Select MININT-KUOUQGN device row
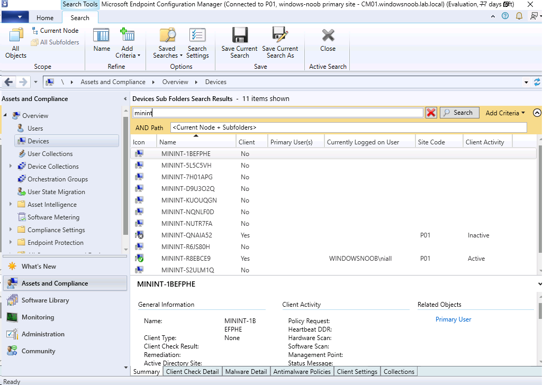543x385 pixels. coord(334,200)
